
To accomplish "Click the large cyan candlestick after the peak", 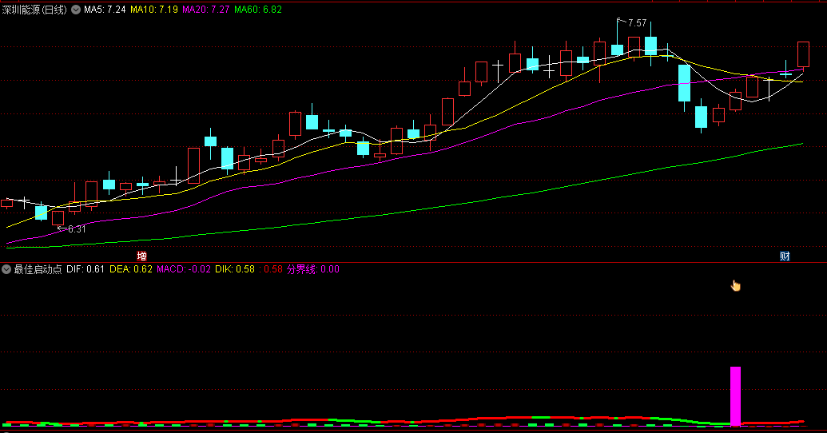I will click(x=684, y=83).
